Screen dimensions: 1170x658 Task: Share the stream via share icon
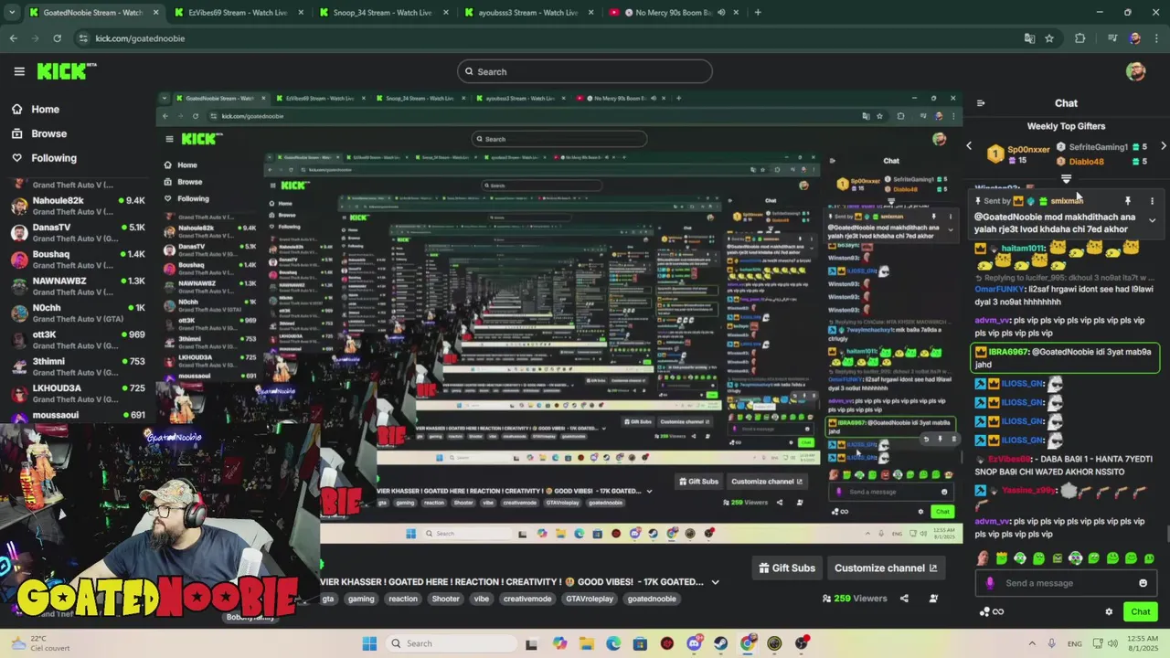tap(904, 599)
